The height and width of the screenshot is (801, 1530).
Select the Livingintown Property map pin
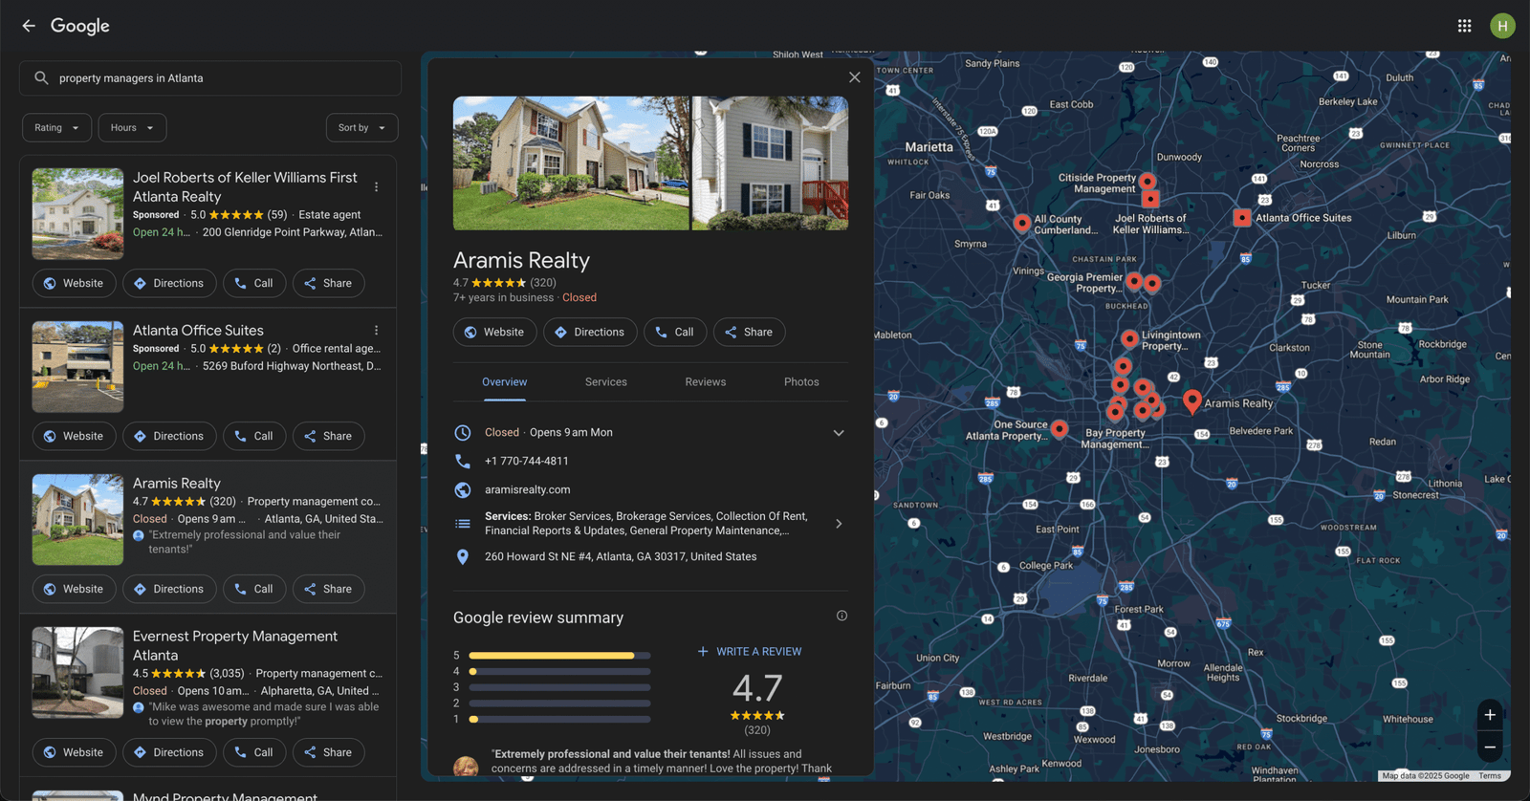pos(1129,338)
